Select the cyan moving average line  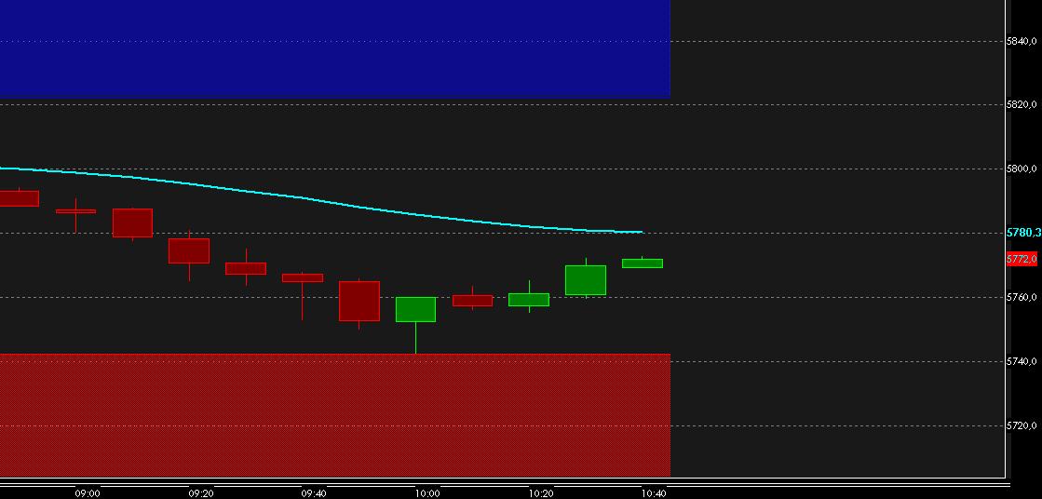point(319,201)
